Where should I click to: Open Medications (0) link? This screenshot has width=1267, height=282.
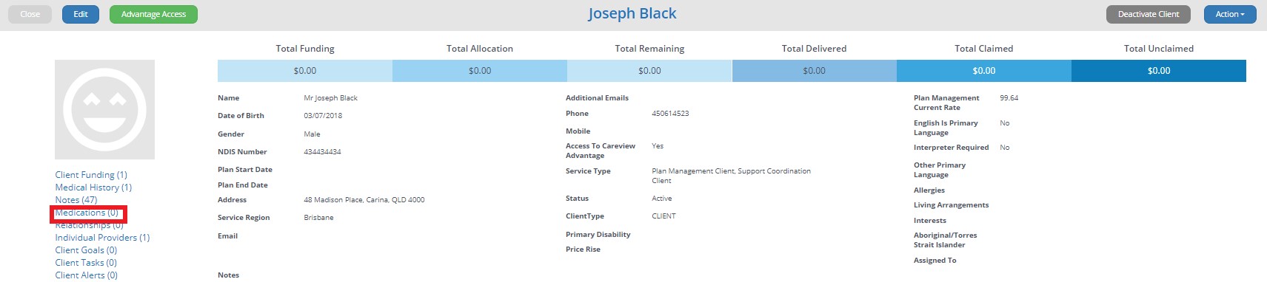pos(87,213)
